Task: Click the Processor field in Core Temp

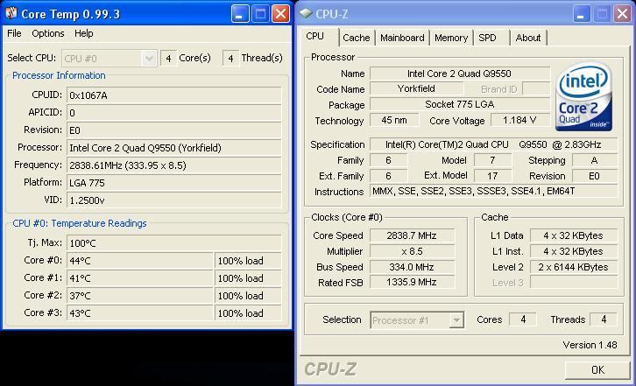Action: point(174,148)
